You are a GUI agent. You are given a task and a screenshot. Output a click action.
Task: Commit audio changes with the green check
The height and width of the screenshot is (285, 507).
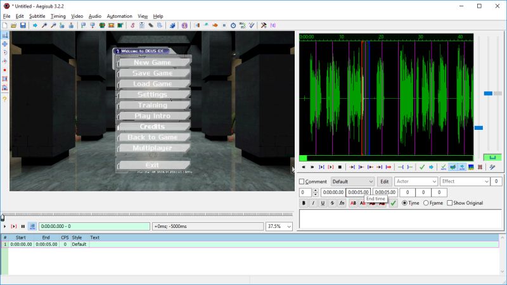click(x=422, y=167)
